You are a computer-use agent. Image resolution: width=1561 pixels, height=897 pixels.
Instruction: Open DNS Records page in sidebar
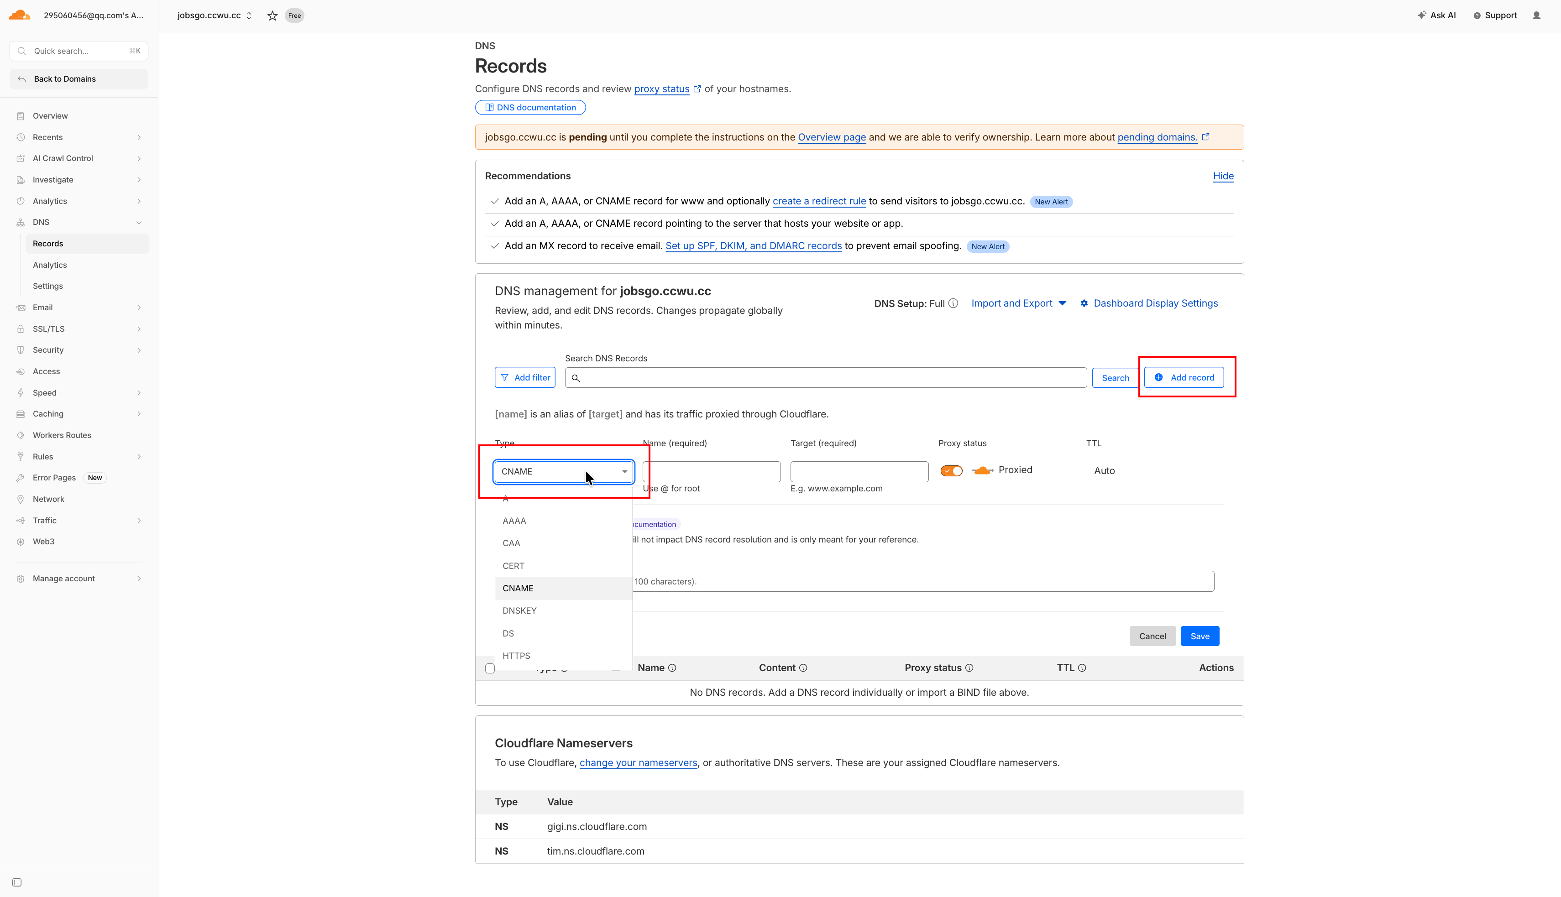point(87,243)
